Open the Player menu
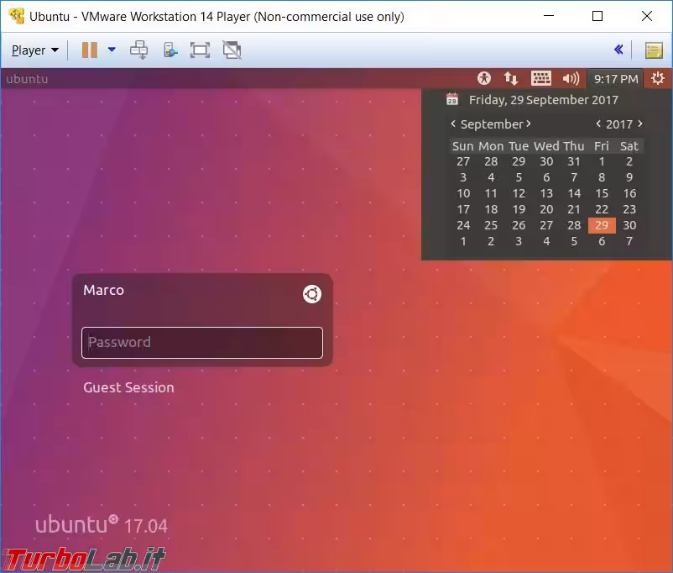The width and height of the screenshot is (673, 573). pos(34,50)
